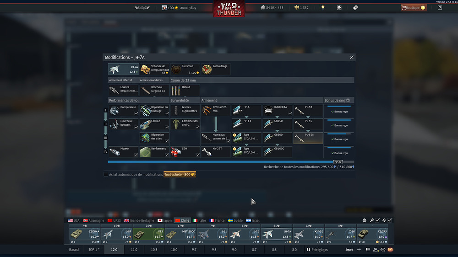Viewport: 458px width, 257px height.
Task: Click the lightbulb icon in top bar
Action: [323, 8]
